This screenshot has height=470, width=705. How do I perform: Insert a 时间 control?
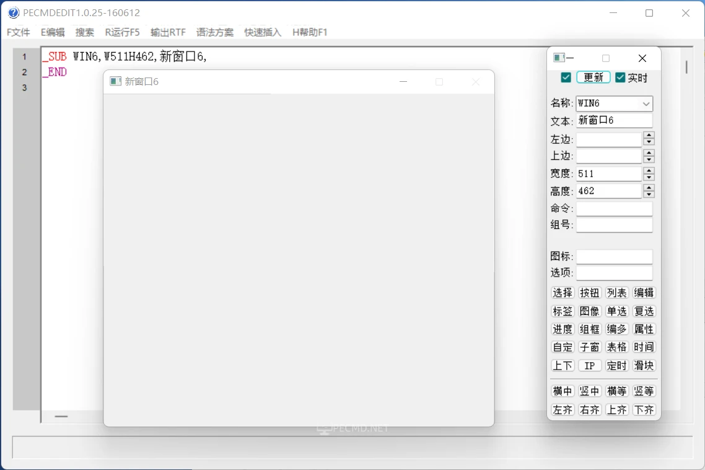(x=644, y=347)
